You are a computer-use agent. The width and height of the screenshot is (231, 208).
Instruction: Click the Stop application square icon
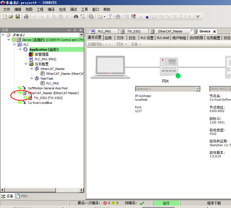point(147,17)
